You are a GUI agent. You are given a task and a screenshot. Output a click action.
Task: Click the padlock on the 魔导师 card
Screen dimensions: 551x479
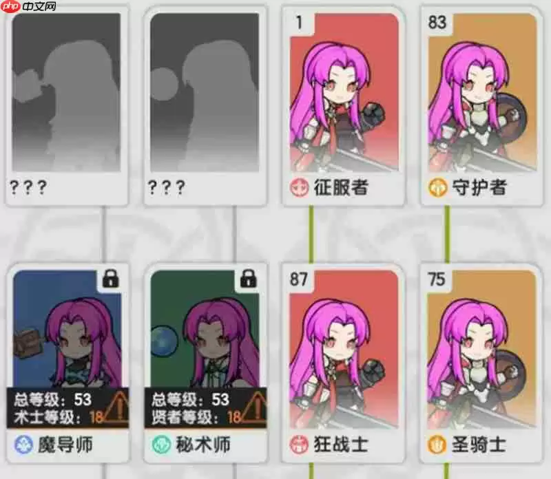click(110, 279)
